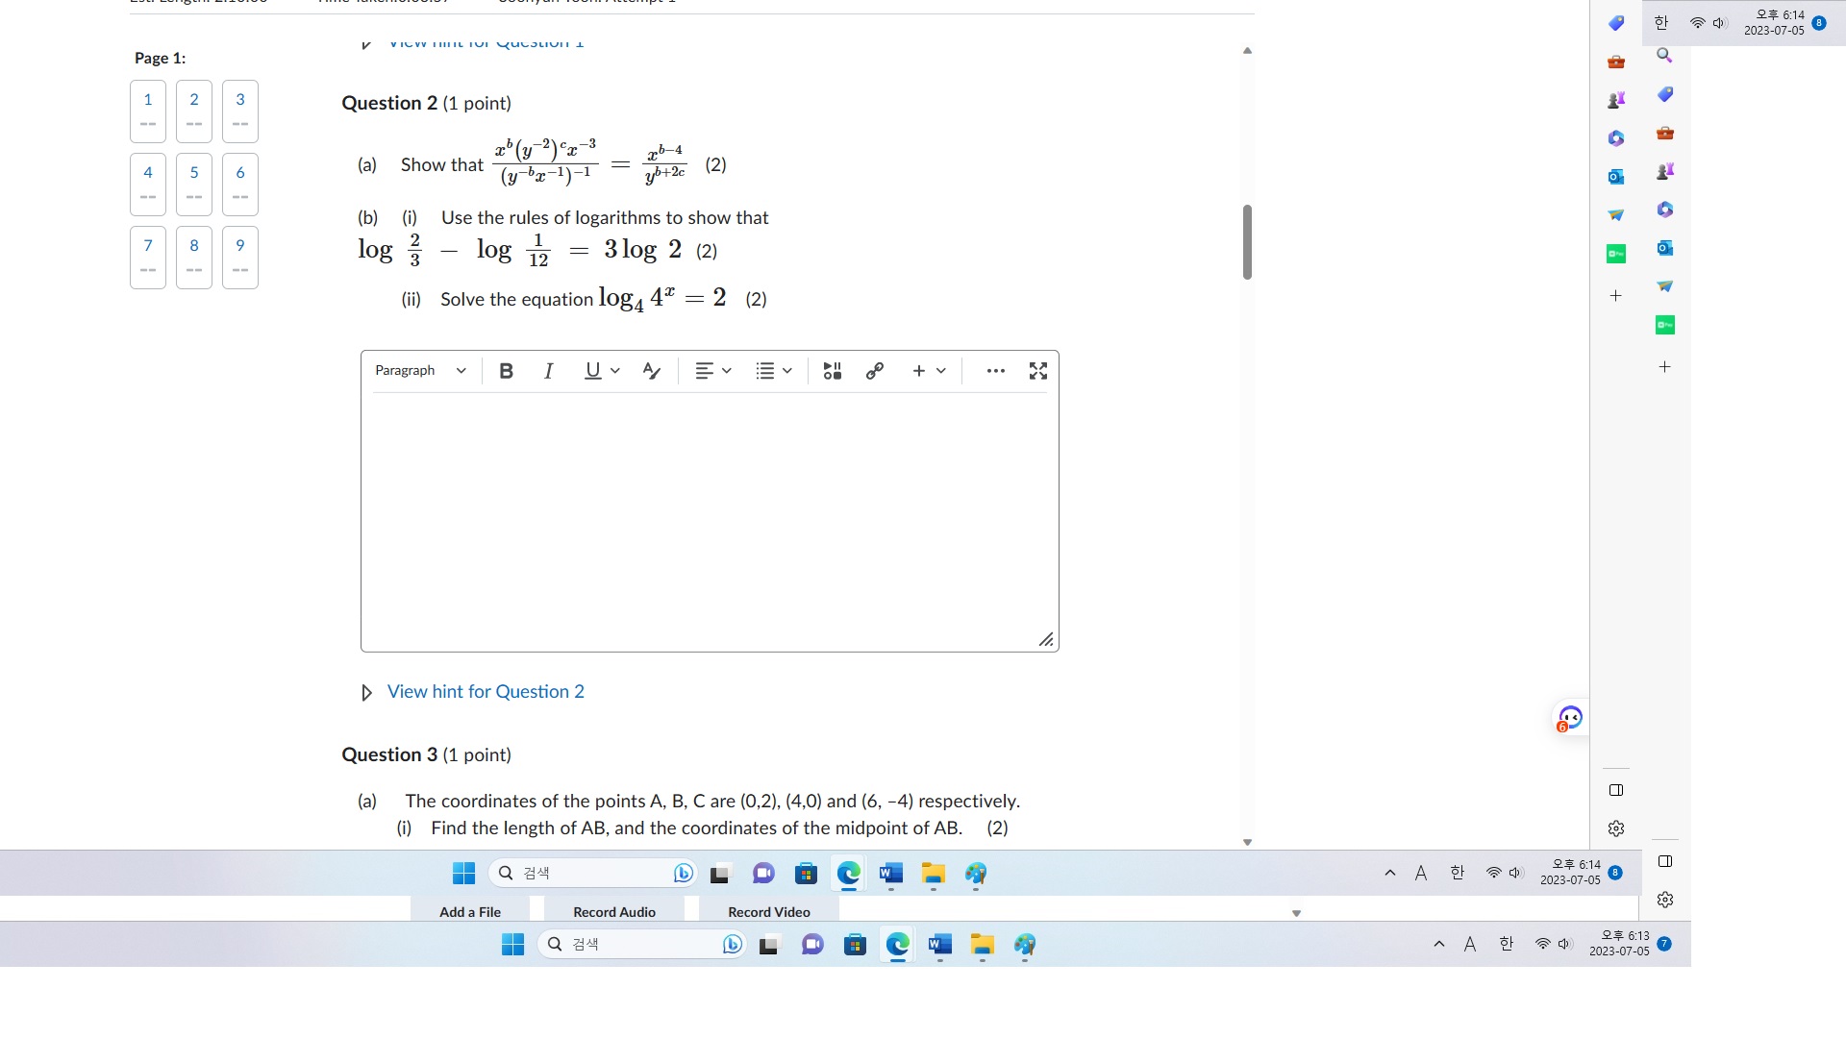Toggle bold formatting in the editor
This screenshot has width=1846, height=1038.
505,371
